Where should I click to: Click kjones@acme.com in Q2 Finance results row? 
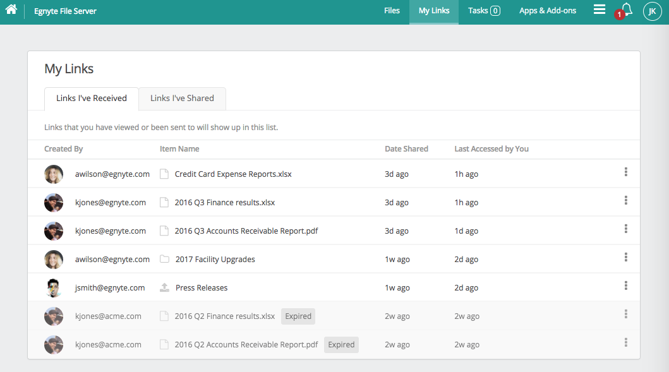point(108,316)
